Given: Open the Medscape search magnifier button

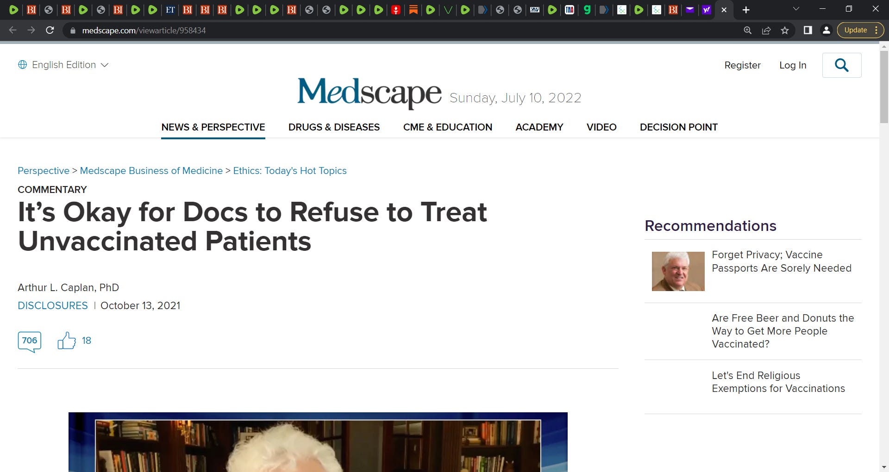Looking at the screenshot, I should click(x=841, y=65).
